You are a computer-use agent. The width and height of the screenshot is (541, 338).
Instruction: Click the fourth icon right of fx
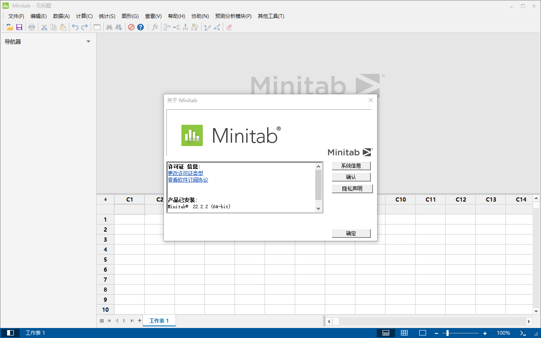click(x=195, y=27)
